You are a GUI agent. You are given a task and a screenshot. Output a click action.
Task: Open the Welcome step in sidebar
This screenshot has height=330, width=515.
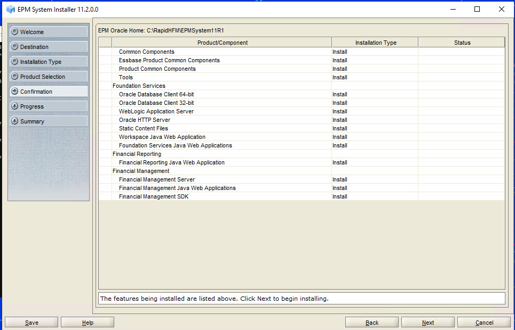click(x=48, y=32)
